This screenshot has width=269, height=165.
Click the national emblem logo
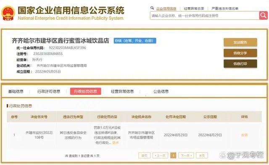(x=8, y=13)
